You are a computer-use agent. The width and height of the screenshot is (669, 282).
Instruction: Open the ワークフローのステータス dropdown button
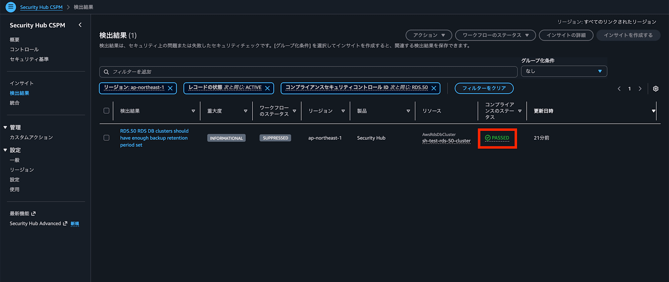pyautogui.click(x=495, y=35)
